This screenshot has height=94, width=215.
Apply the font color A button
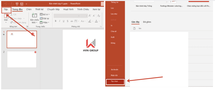point(96,21)
